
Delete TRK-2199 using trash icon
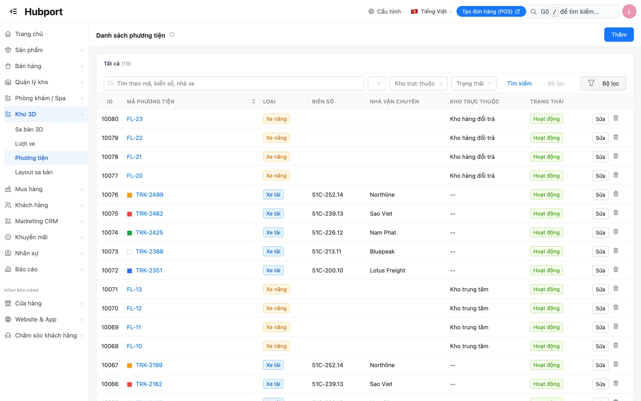pos(616,365)
